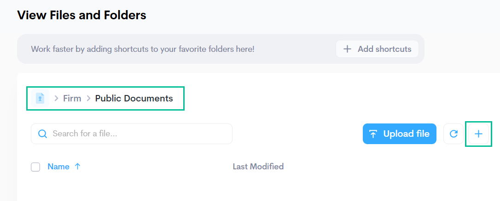Click the root folder icon in breadcrumb
The image size is (500, 201).
(x=40, y=98)
